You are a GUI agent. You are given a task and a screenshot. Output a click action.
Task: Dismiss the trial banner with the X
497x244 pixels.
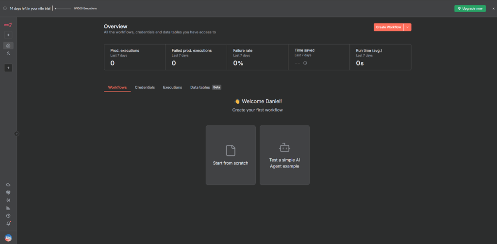[x=493, y=9]
